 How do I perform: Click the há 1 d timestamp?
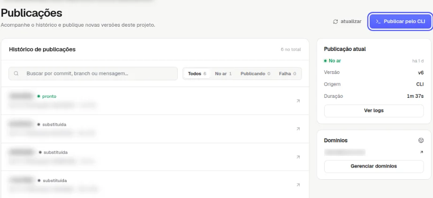(x=418, y=61)
